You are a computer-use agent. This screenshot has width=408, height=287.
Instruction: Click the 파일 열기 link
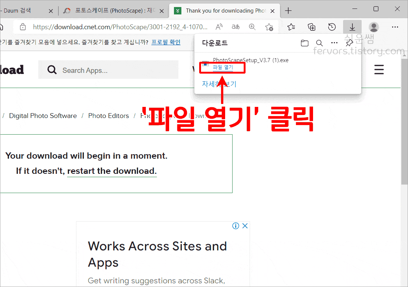coord(223,67)
